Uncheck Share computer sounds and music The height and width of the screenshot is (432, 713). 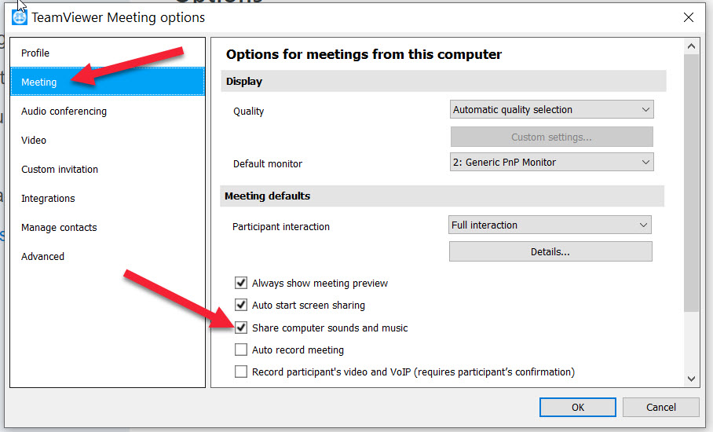point(241,328)
